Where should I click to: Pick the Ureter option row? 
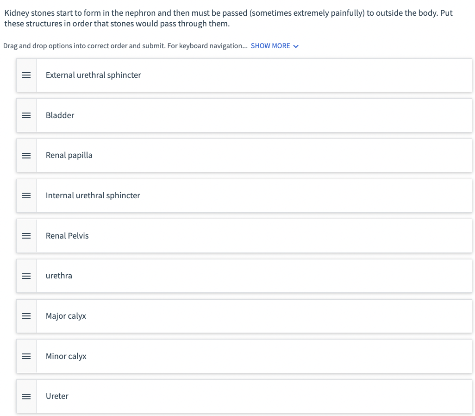coord(244,396)
